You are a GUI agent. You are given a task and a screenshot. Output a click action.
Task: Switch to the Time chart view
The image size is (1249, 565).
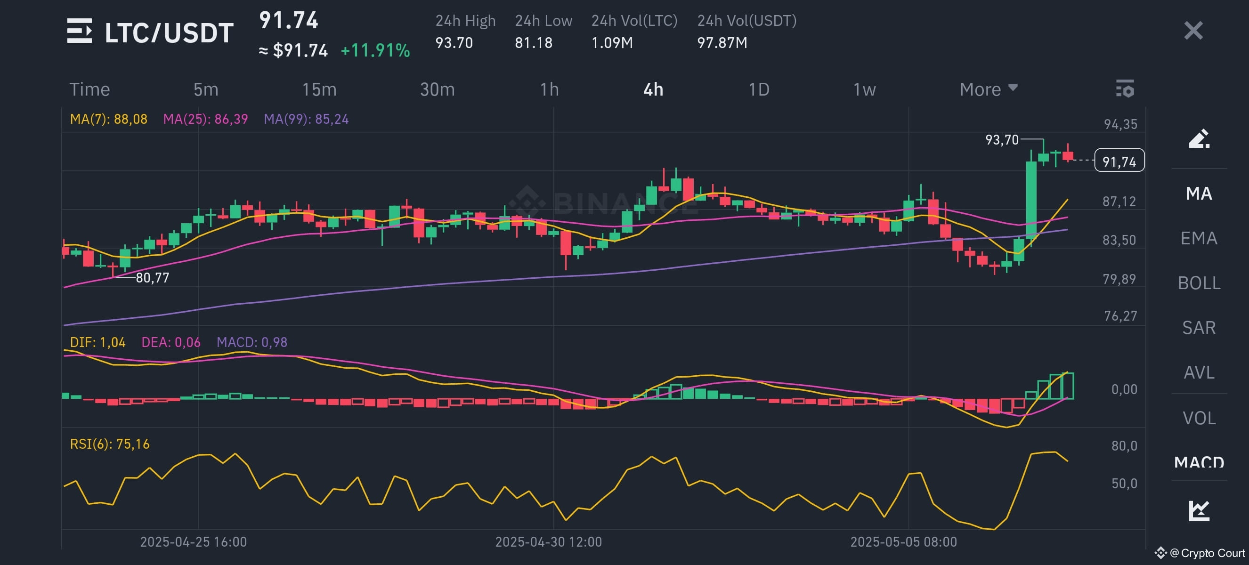point(89,89)
